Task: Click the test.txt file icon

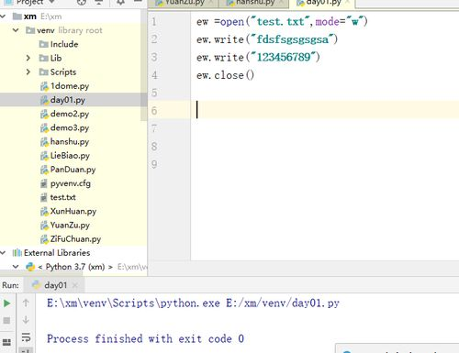Action: click(x=44, y=198)
